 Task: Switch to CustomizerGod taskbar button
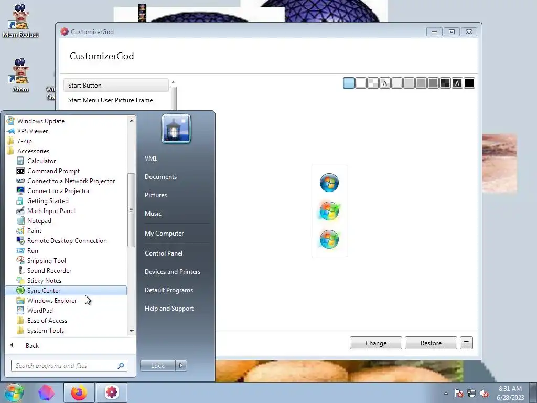pyautogui.click(x=112, y=393)
